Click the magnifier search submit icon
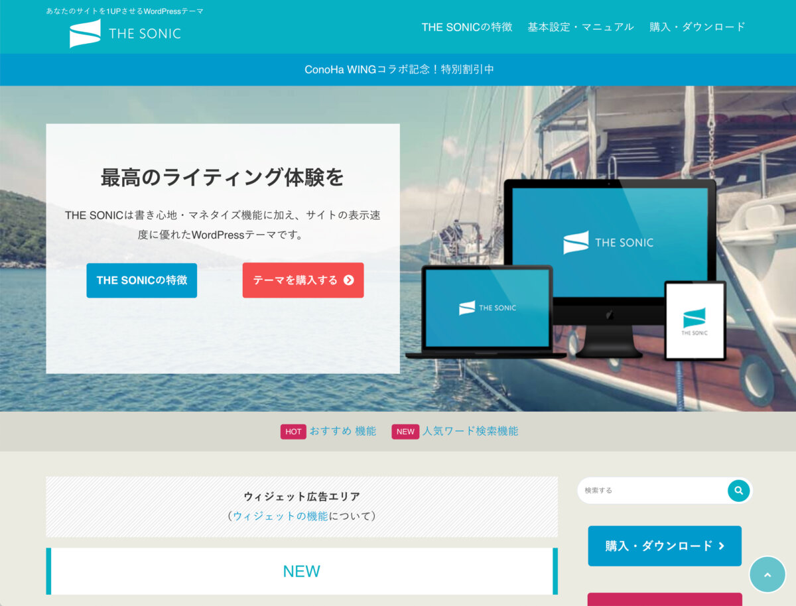Viewport: 796px width, 606px height. [x=739, y=491]
